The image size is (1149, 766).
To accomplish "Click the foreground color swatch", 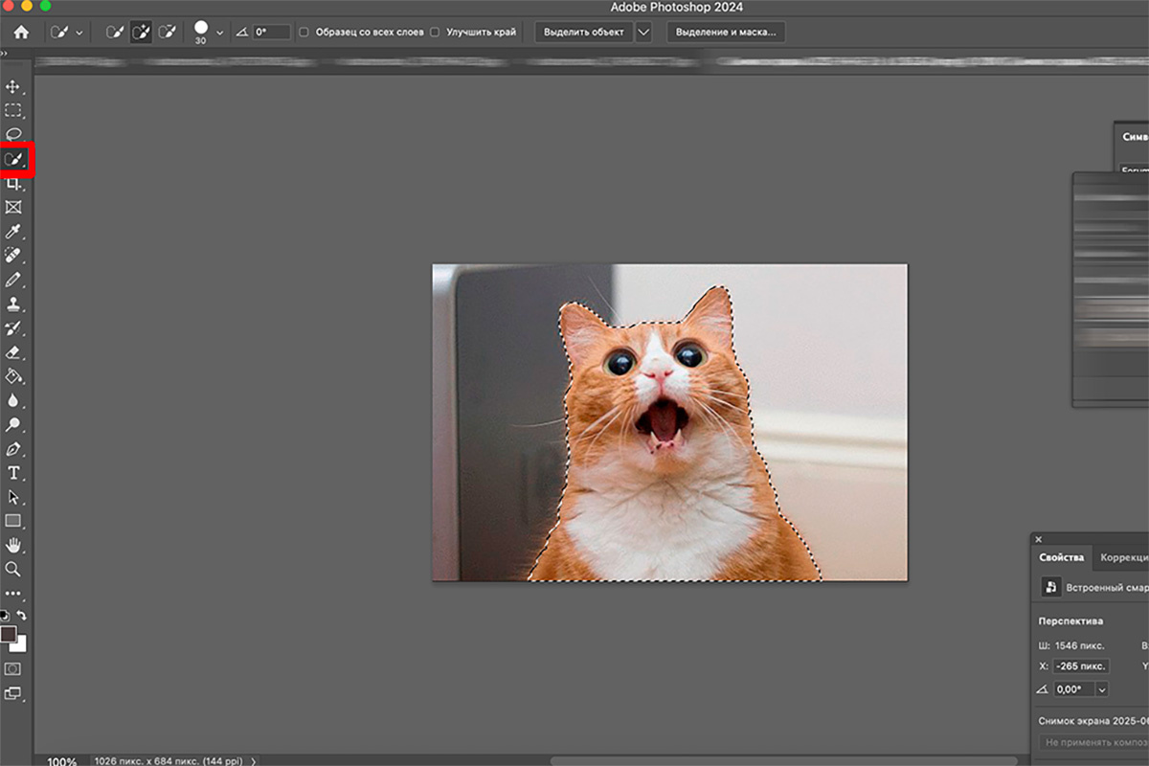I will pyautogui.click(x=9, y=634).
